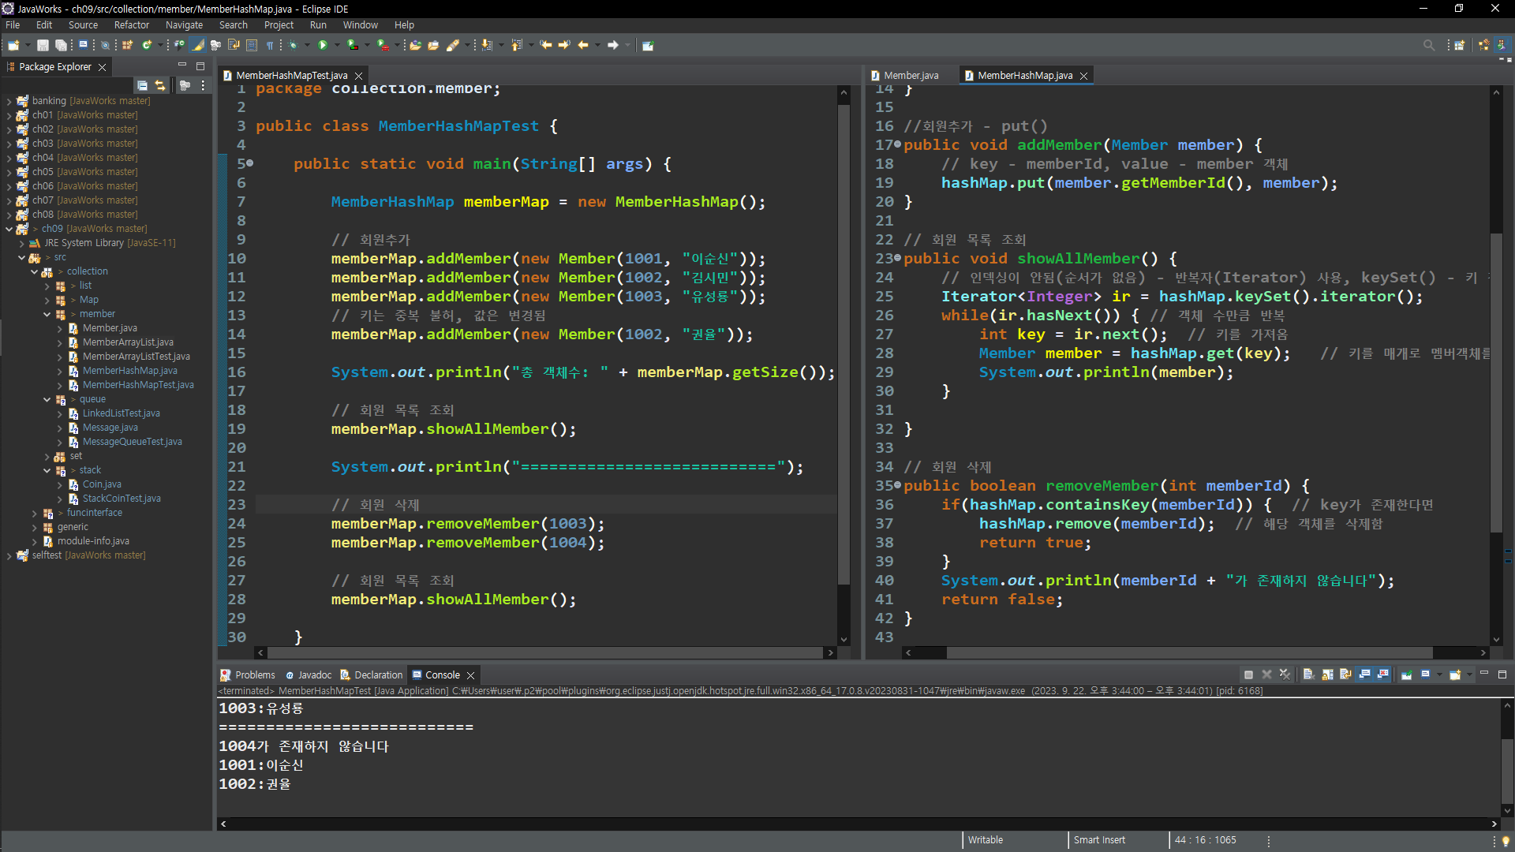Toggle Link with Editor in Package Explorer
Viewport: 1515px width, 852px height.
coord(160,85)
